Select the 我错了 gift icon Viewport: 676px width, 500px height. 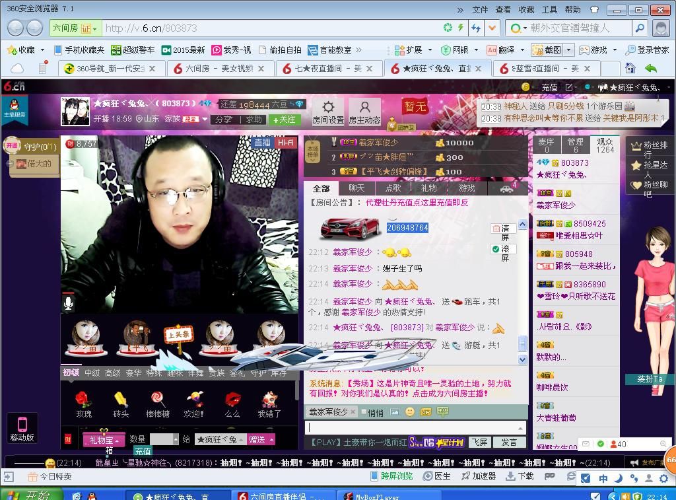point(269,404)
